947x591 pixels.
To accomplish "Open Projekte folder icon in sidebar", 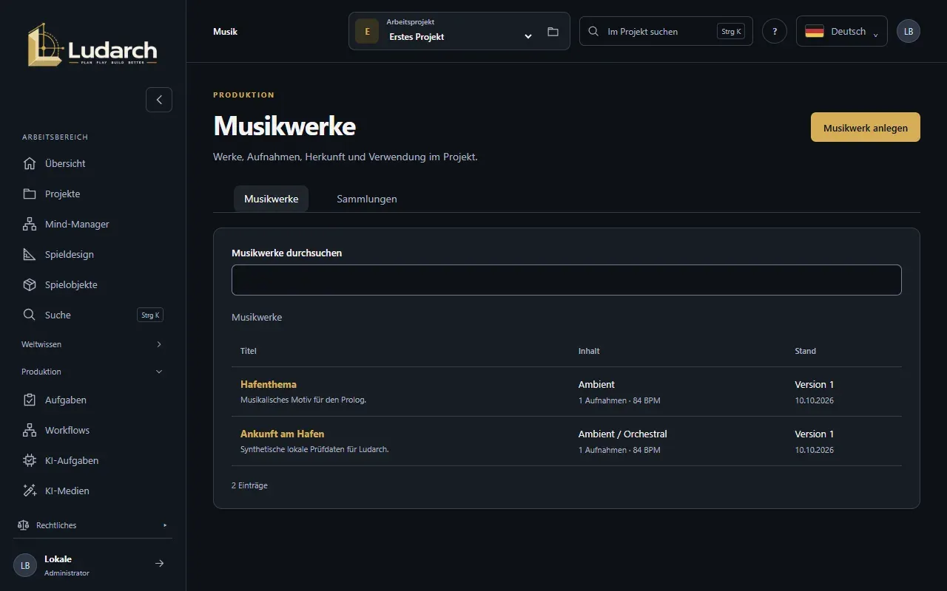I will (30, 194).
